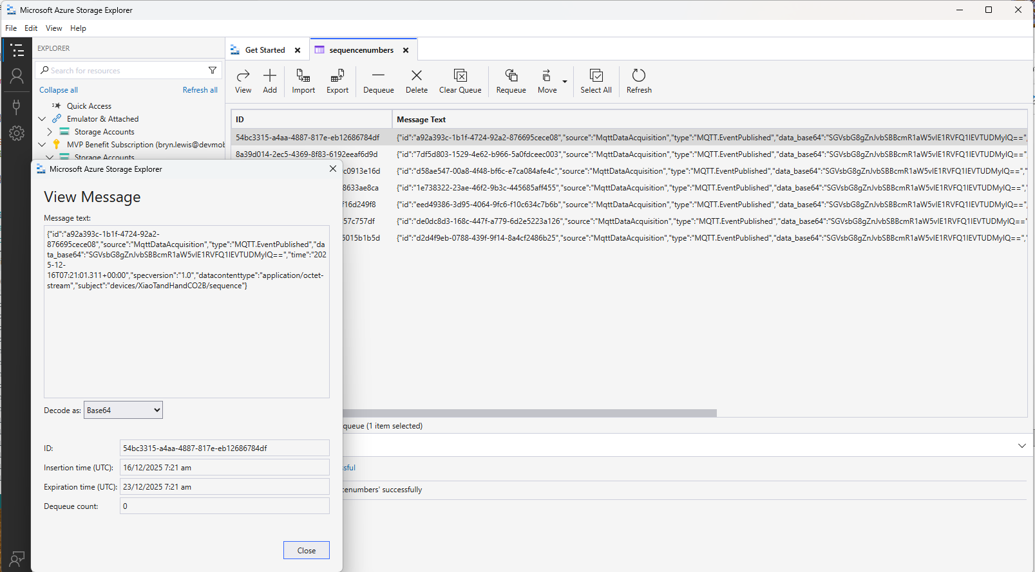The image size is (1035, 572).
Task: Collapse the Emulator & Attached node
Action: point(42,119)
